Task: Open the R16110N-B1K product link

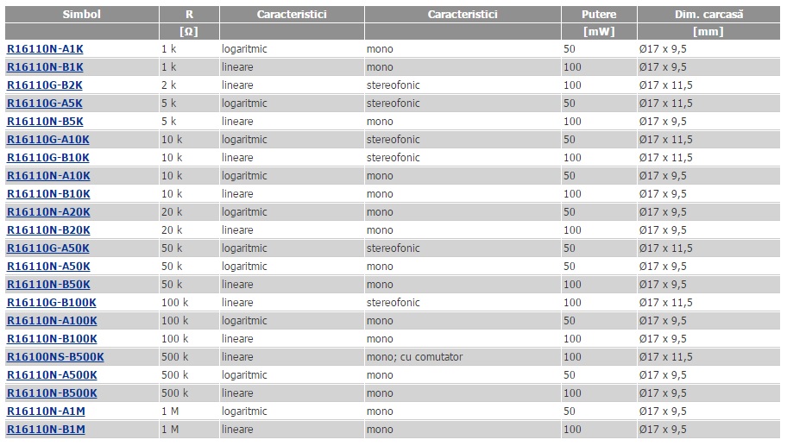Action: (x=45, y=67)
